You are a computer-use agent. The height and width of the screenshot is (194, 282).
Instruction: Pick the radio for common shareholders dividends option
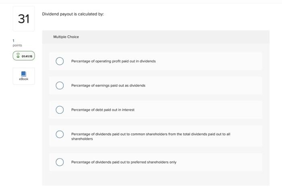pyautogui.click(x=60, y=134)
